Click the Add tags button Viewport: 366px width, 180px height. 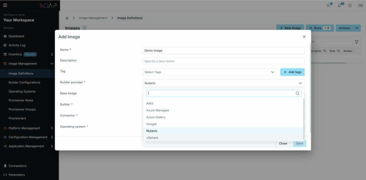click(292, 72)
